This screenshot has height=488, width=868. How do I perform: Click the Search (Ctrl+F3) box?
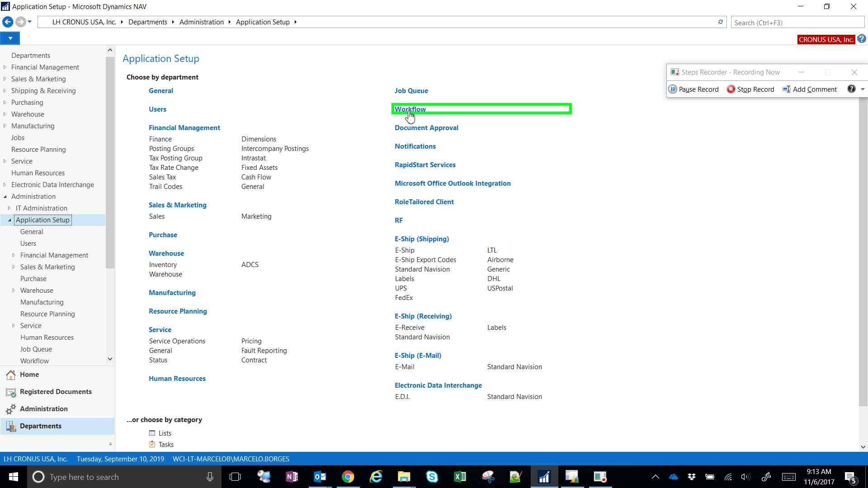797,23
